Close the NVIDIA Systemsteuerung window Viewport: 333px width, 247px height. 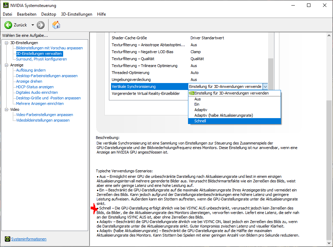(x=325, y=5)
